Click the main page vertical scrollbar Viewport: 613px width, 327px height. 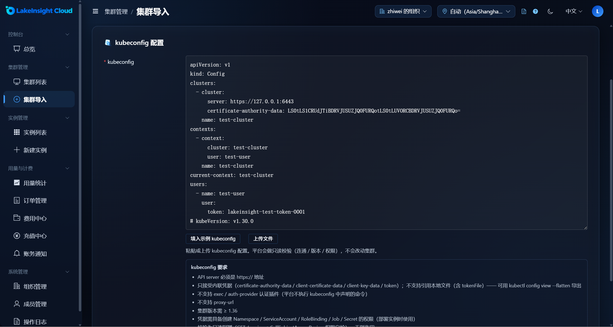(611, 180)
